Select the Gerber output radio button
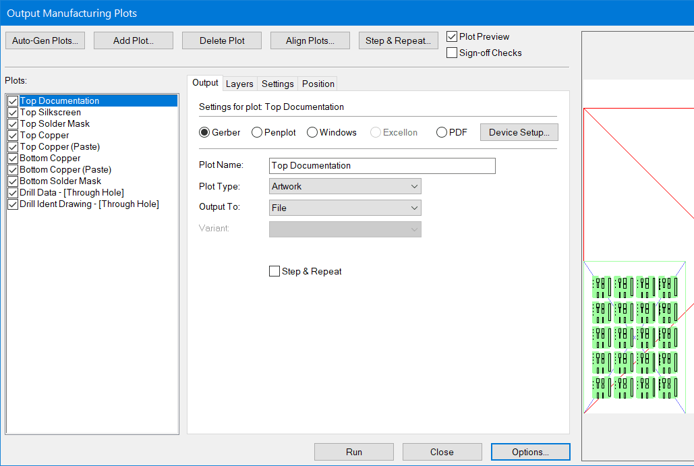The image size is (694, 466). click(x=204, y=132)
